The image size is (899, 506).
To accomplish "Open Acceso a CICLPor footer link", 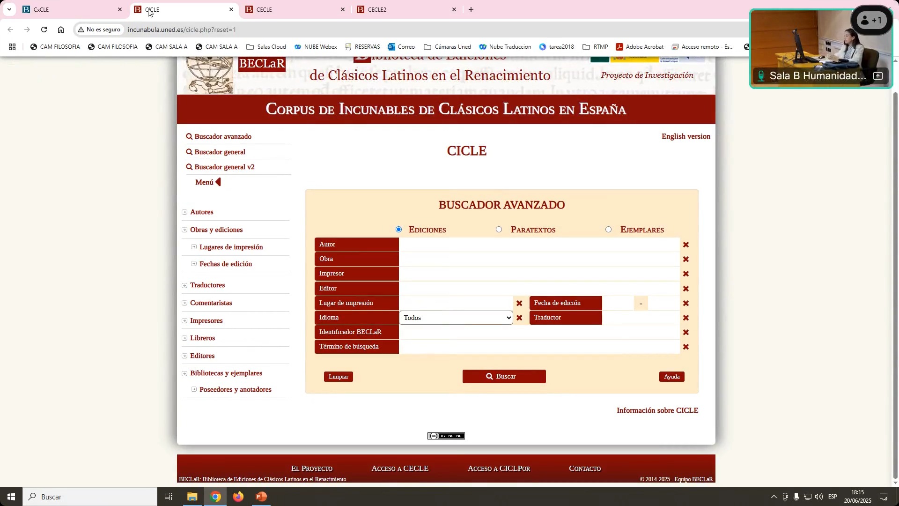I will (x=499, y=469).
